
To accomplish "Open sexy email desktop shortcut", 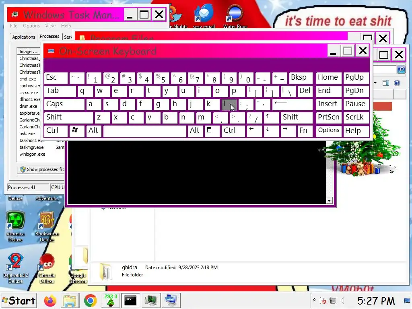I will tap(204, 16).
